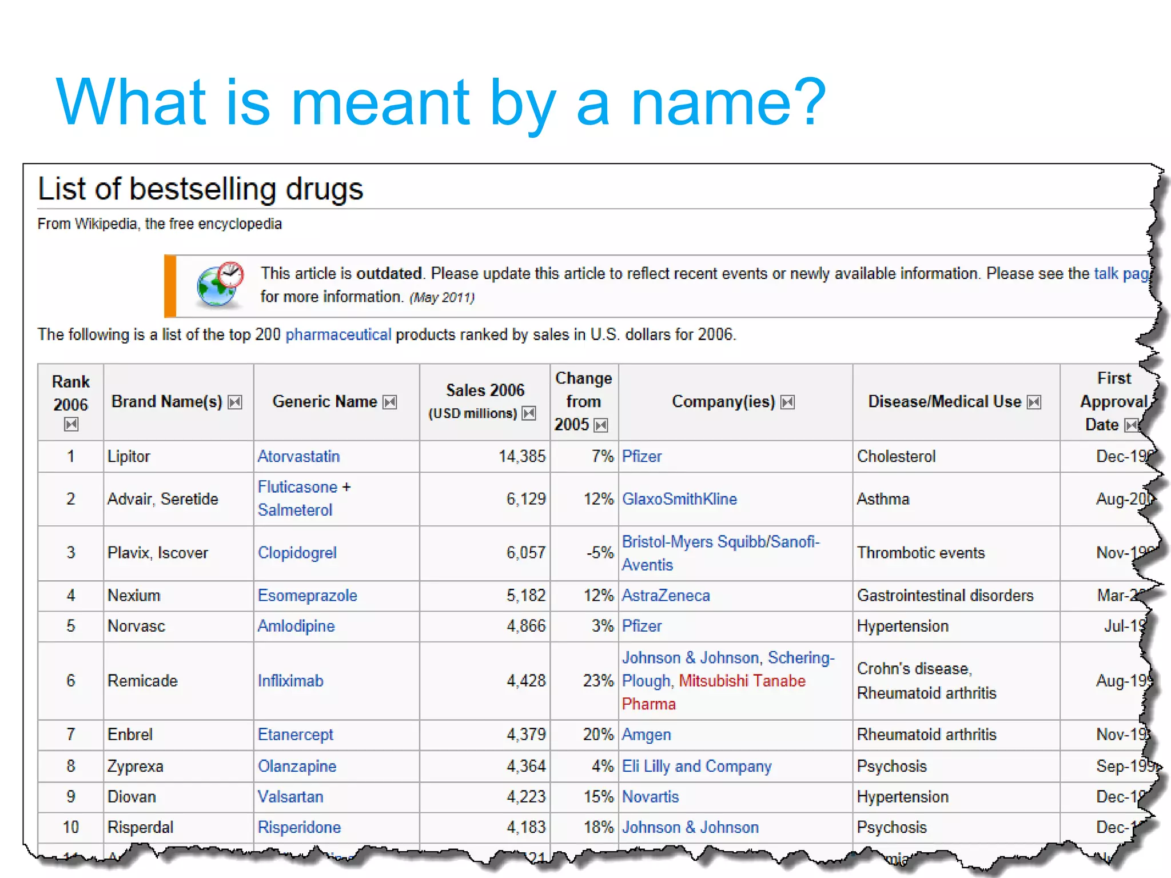Click the 5,182 sales value
Screen dimensions: 1171x878
[526, 596]
